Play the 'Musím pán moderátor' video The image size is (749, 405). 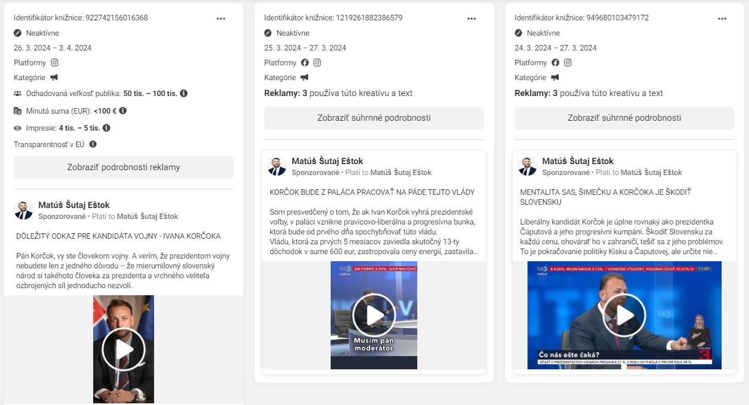[374, 315]
